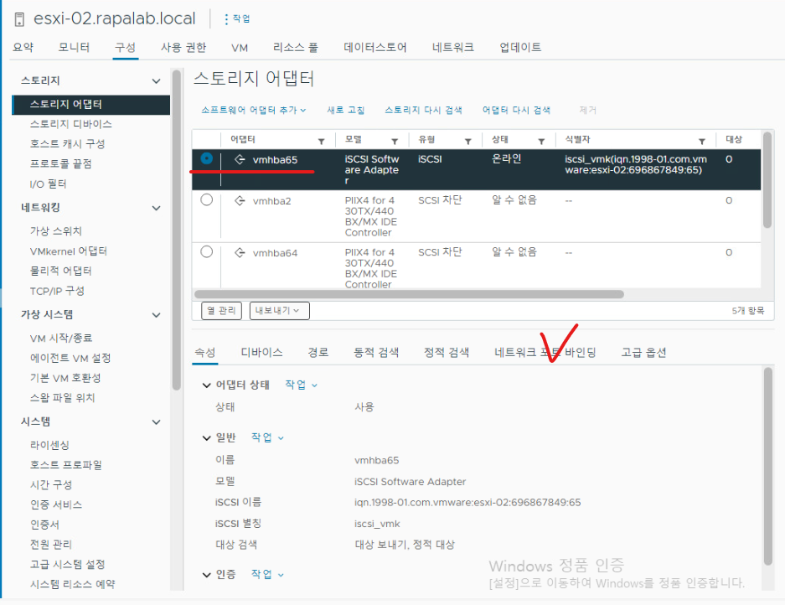Open the 네트워크 포트 바인딩 tab
The image size is (785, 605).
545,353
